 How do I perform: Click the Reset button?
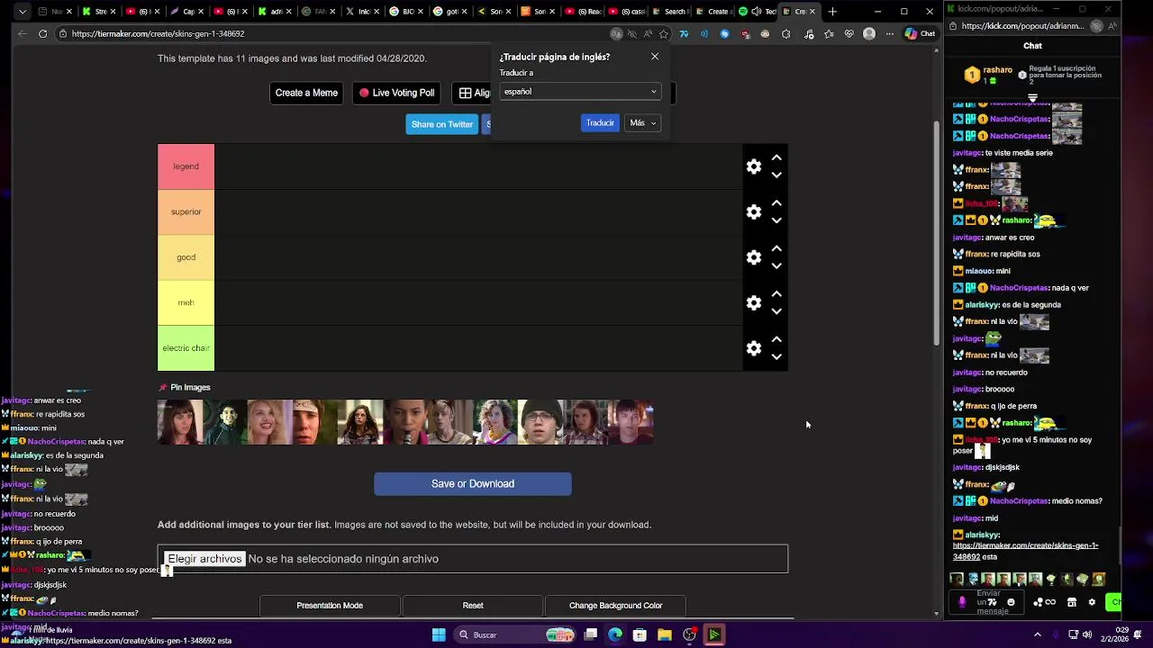click(473, 606)
